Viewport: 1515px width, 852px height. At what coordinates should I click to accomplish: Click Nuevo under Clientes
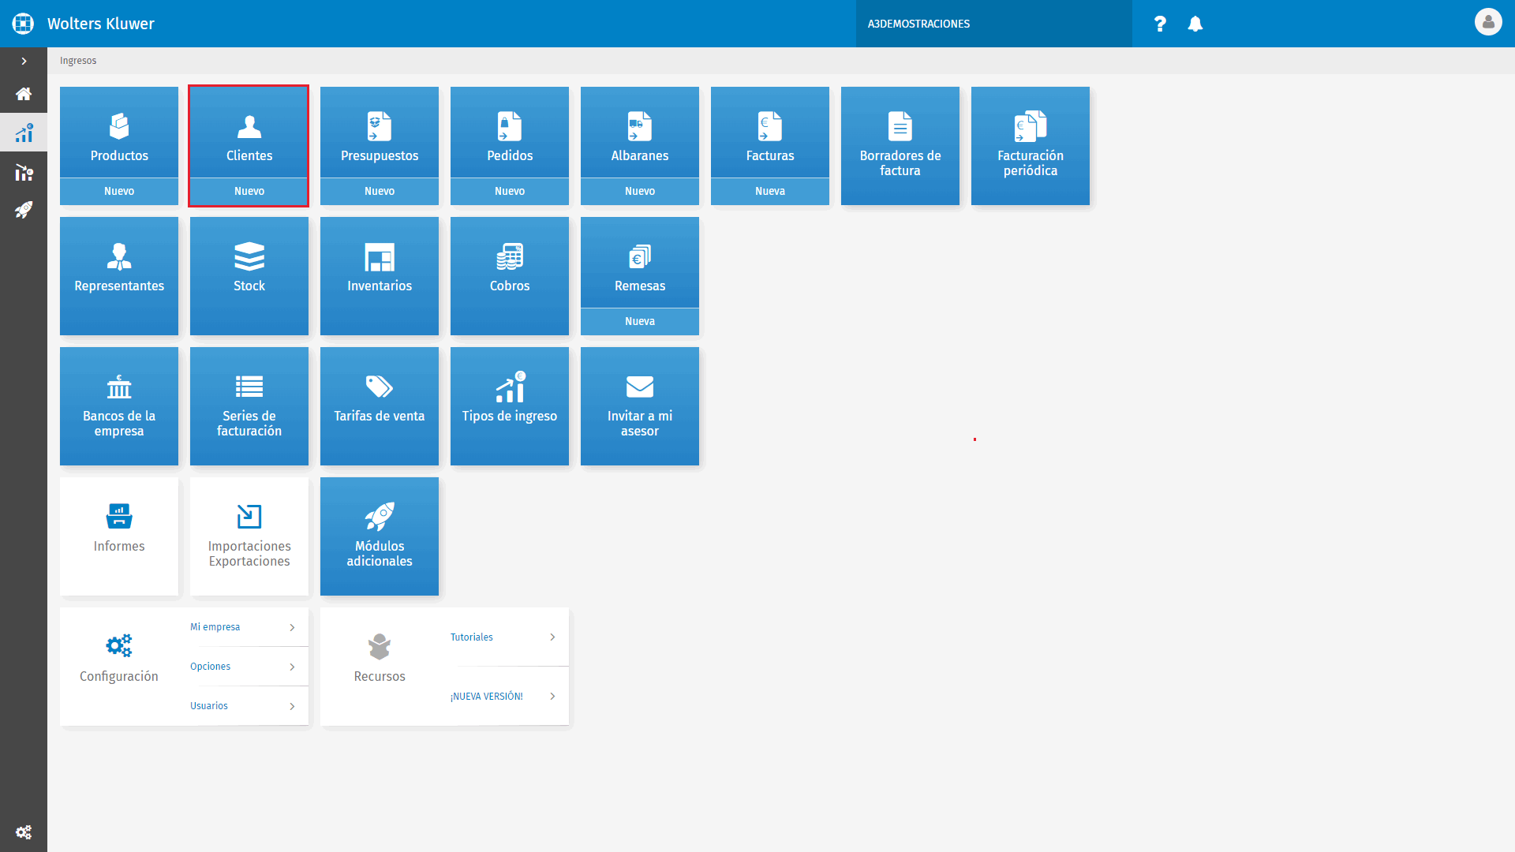249,191
